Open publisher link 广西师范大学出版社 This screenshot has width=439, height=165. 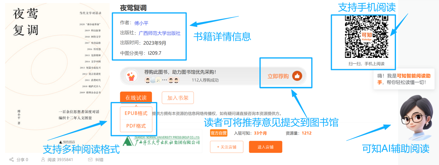tap(159, 33)
